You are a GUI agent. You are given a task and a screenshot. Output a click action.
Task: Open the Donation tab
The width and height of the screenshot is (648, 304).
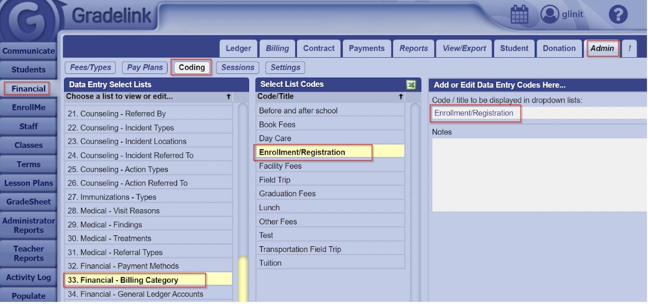click(x=559, y=48)
